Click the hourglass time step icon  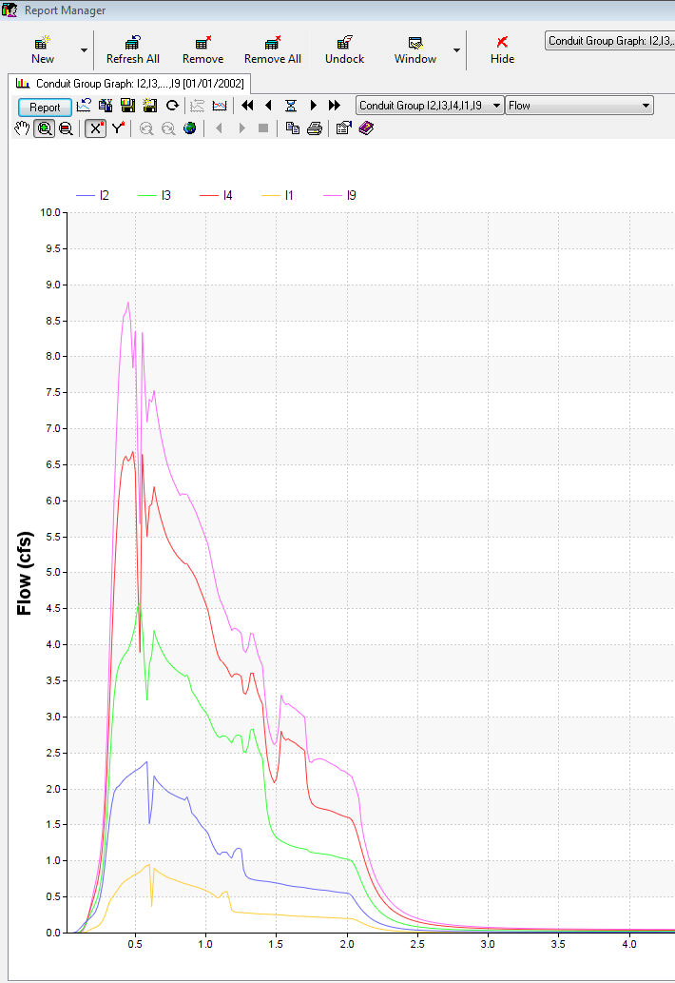pos(291,106)
